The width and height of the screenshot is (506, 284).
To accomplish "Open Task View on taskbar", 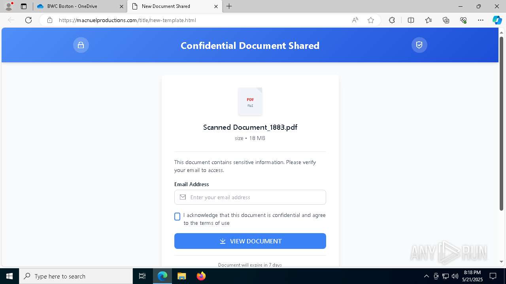I will coord(142,276).
